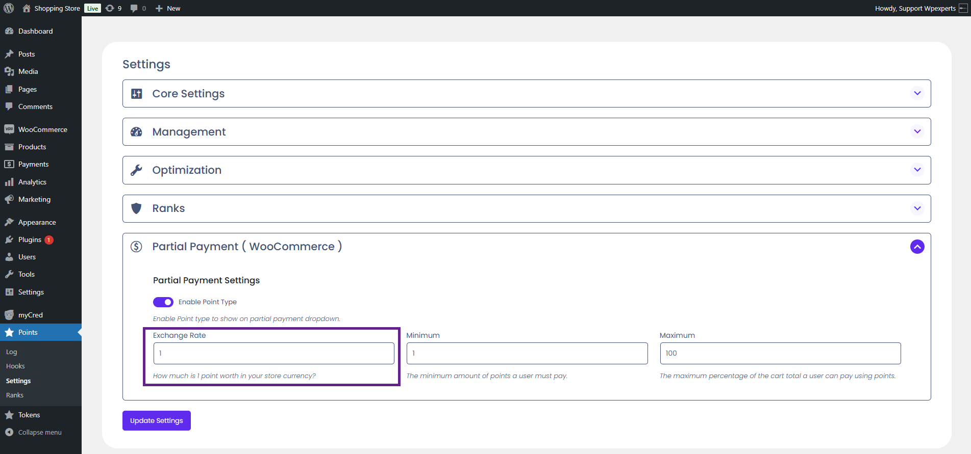Click into the Maximum percentage field
This screenshot has width=971, height=454.
(780, 353)
